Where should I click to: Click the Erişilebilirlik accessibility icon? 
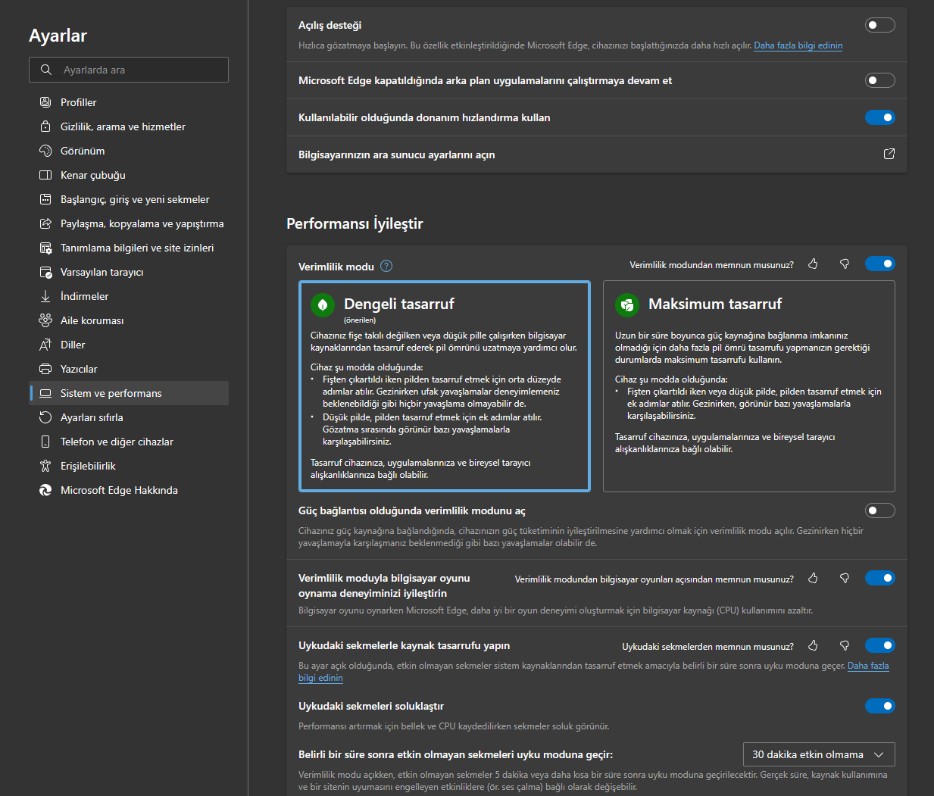pyautogui.click(x=45, y=466)
